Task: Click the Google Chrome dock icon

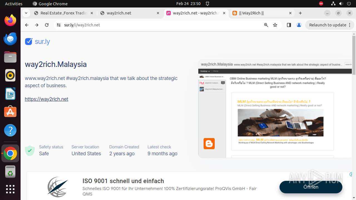Action: click(10, 153)
